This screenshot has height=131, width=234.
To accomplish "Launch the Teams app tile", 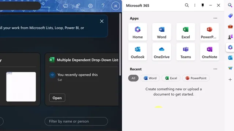I will coord(186,52).
